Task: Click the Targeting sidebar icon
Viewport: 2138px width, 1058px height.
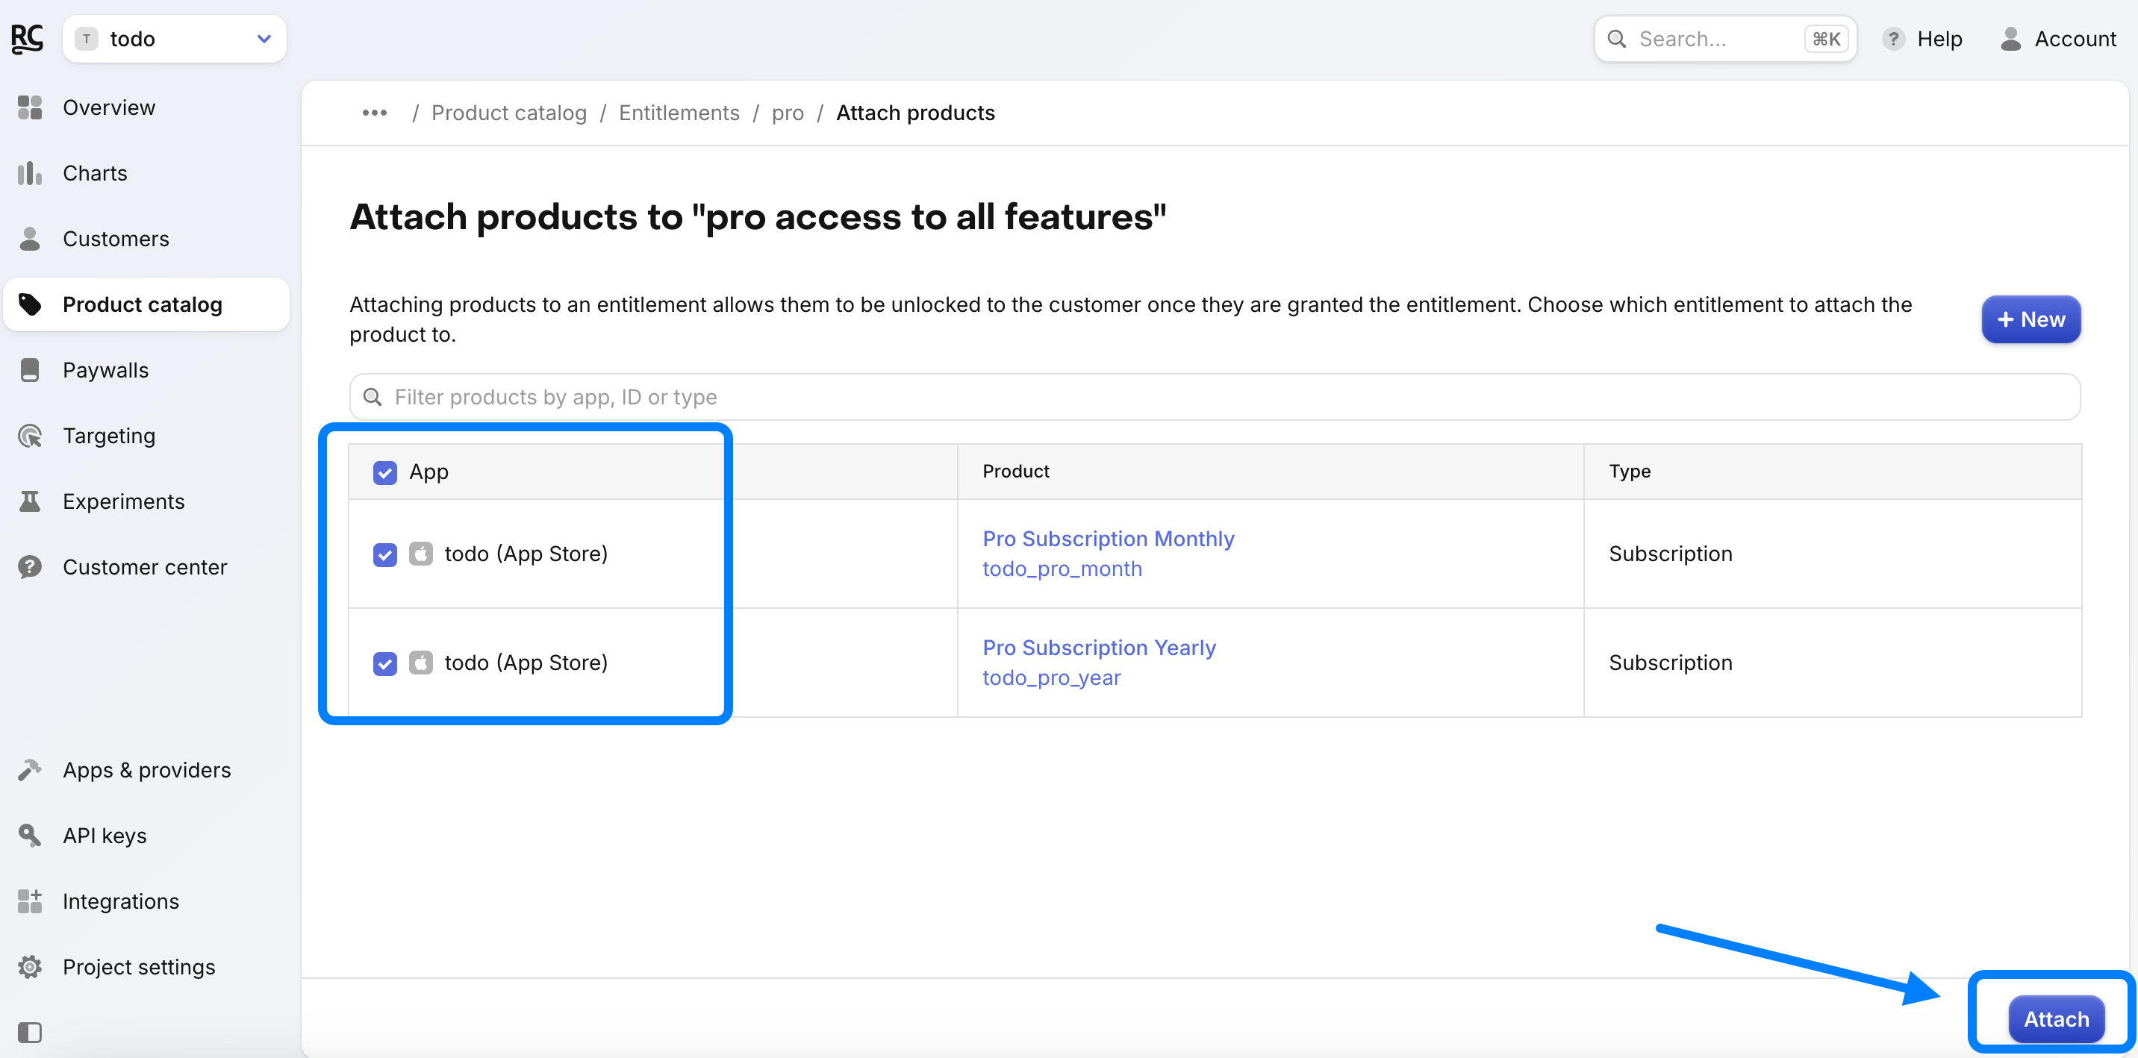Action: (30, 436)
